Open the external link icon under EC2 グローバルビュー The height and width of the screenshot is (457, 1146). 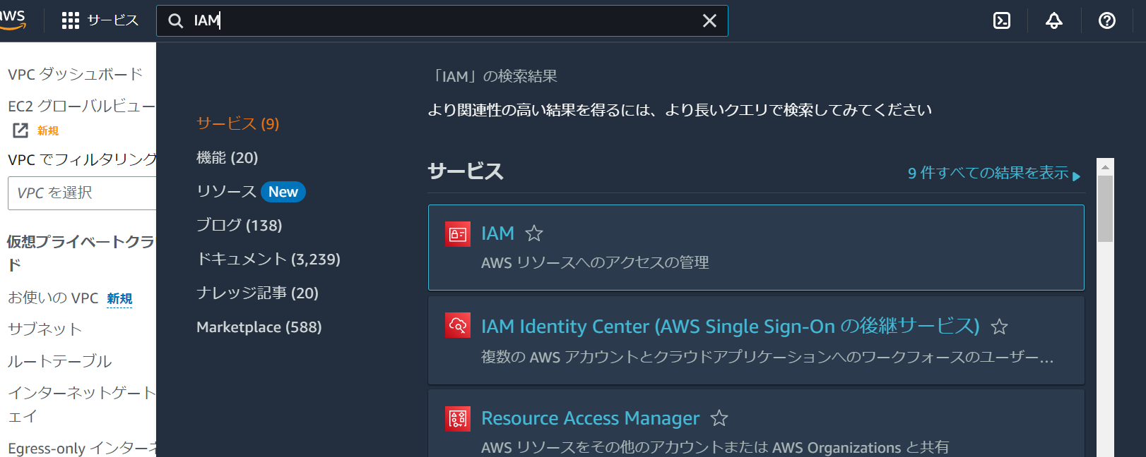tap(20, 130)
